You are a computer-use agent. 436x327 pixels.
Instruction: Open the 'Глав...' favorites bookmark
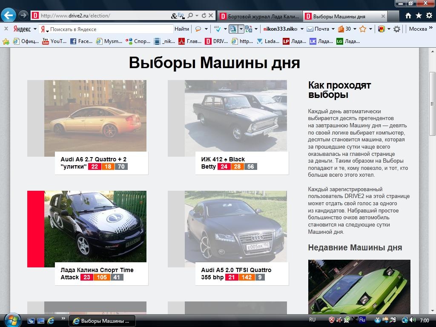pyautogui.click(x=190, y=41)
